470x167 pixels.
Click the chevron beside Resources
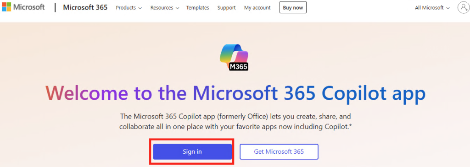tap(178, 8)
